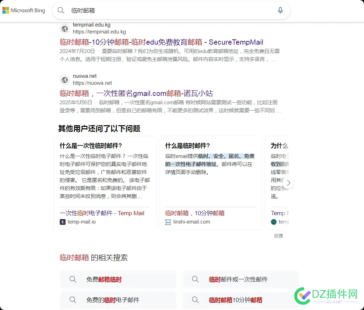The height and width of the screenshot is (310, 364).
Task: Open the 临时邮箱，10分钟邮箱 link
Action: (x=195, y=213)
